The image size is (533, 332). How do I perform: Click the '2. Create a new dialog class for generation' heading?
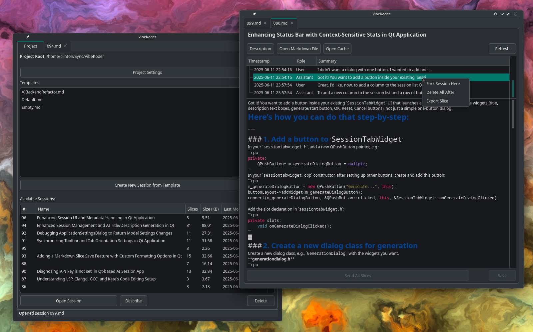(x=332, y=246)
